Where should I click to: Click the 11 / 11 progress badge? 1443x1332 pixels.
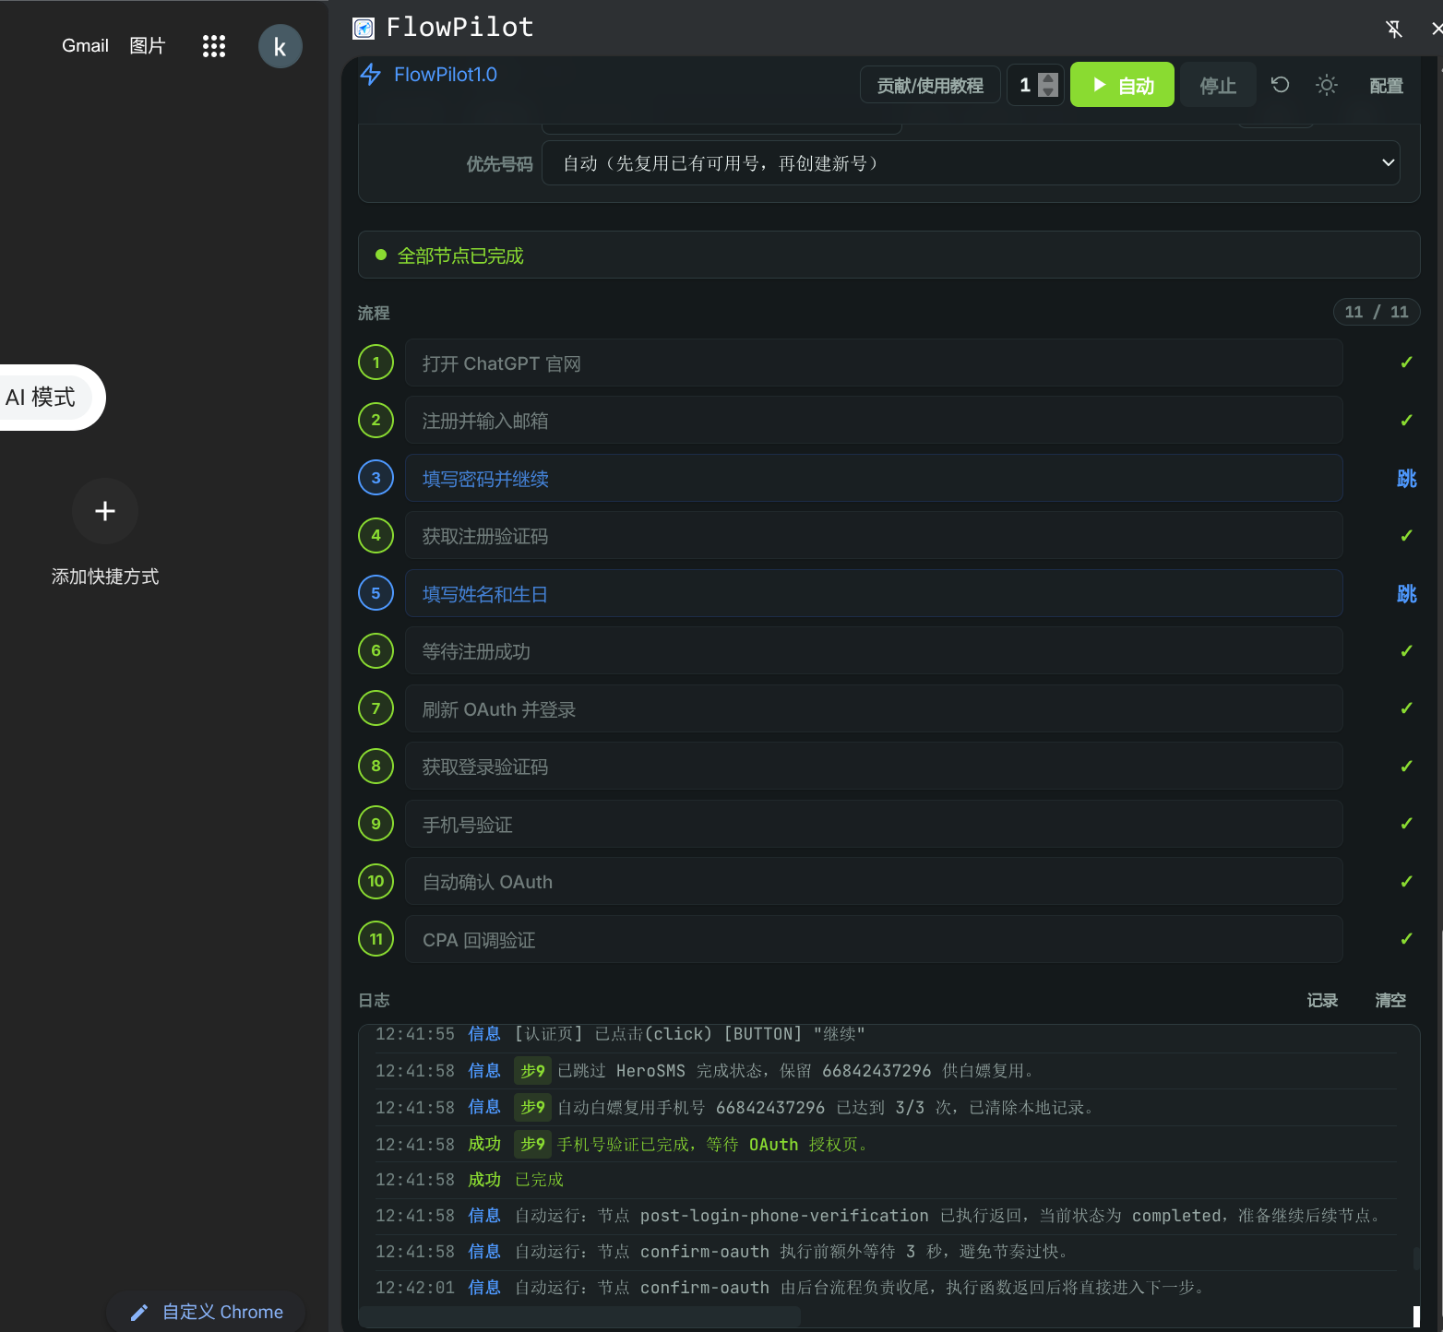1377,312
